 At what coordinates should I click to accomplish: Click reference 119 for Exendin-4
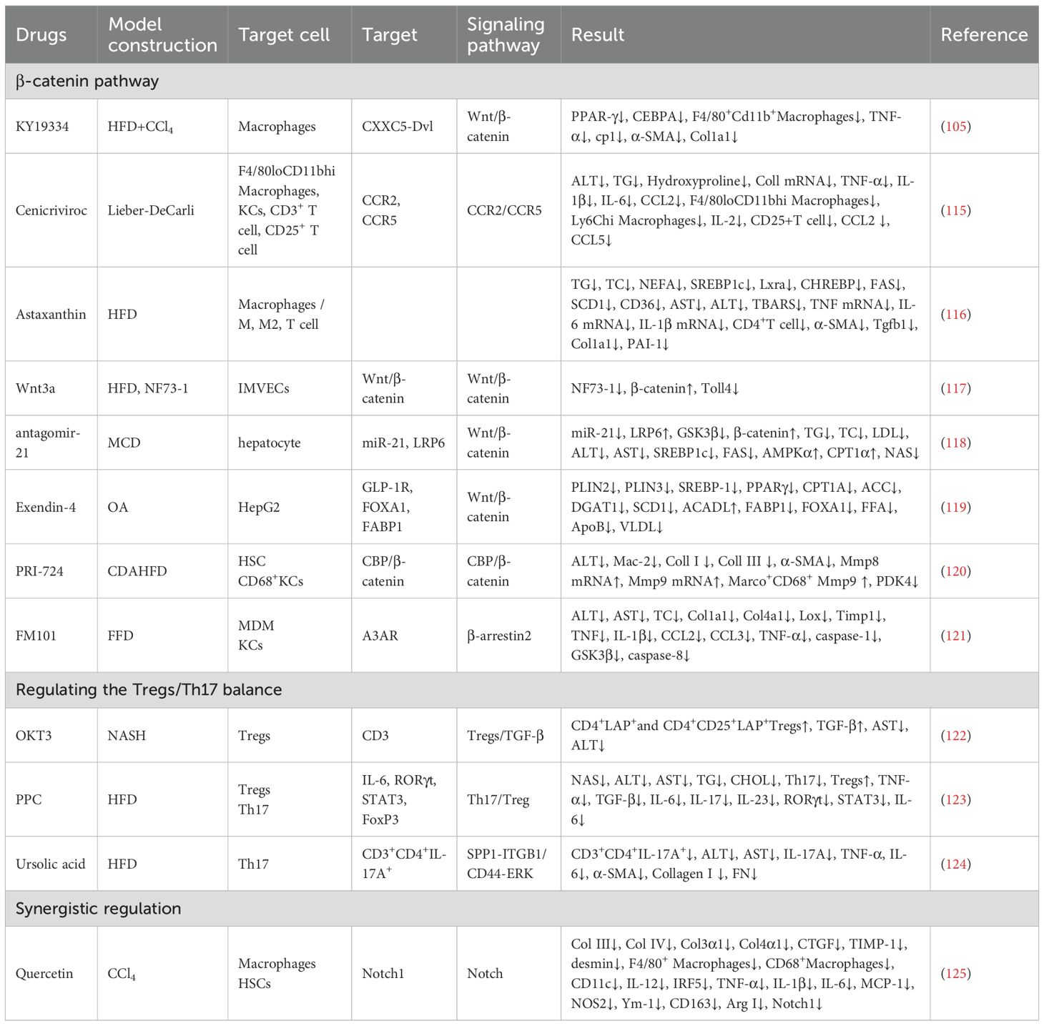coord(955,507)
